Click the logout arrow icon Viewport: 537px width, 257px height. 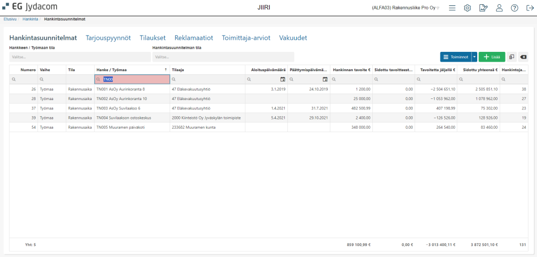click(530, 8)
